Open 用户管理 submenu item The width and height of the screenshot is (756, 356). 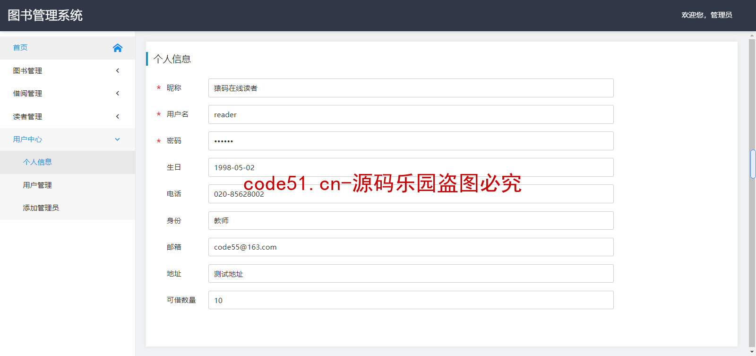click(x=68, y=185)
